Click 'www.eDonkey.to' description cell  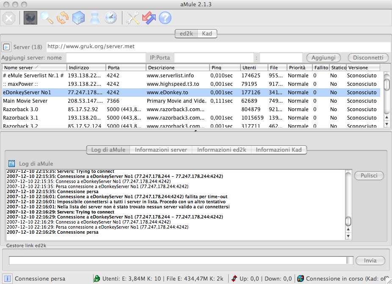pyautogui.click(x=167, y=93)
